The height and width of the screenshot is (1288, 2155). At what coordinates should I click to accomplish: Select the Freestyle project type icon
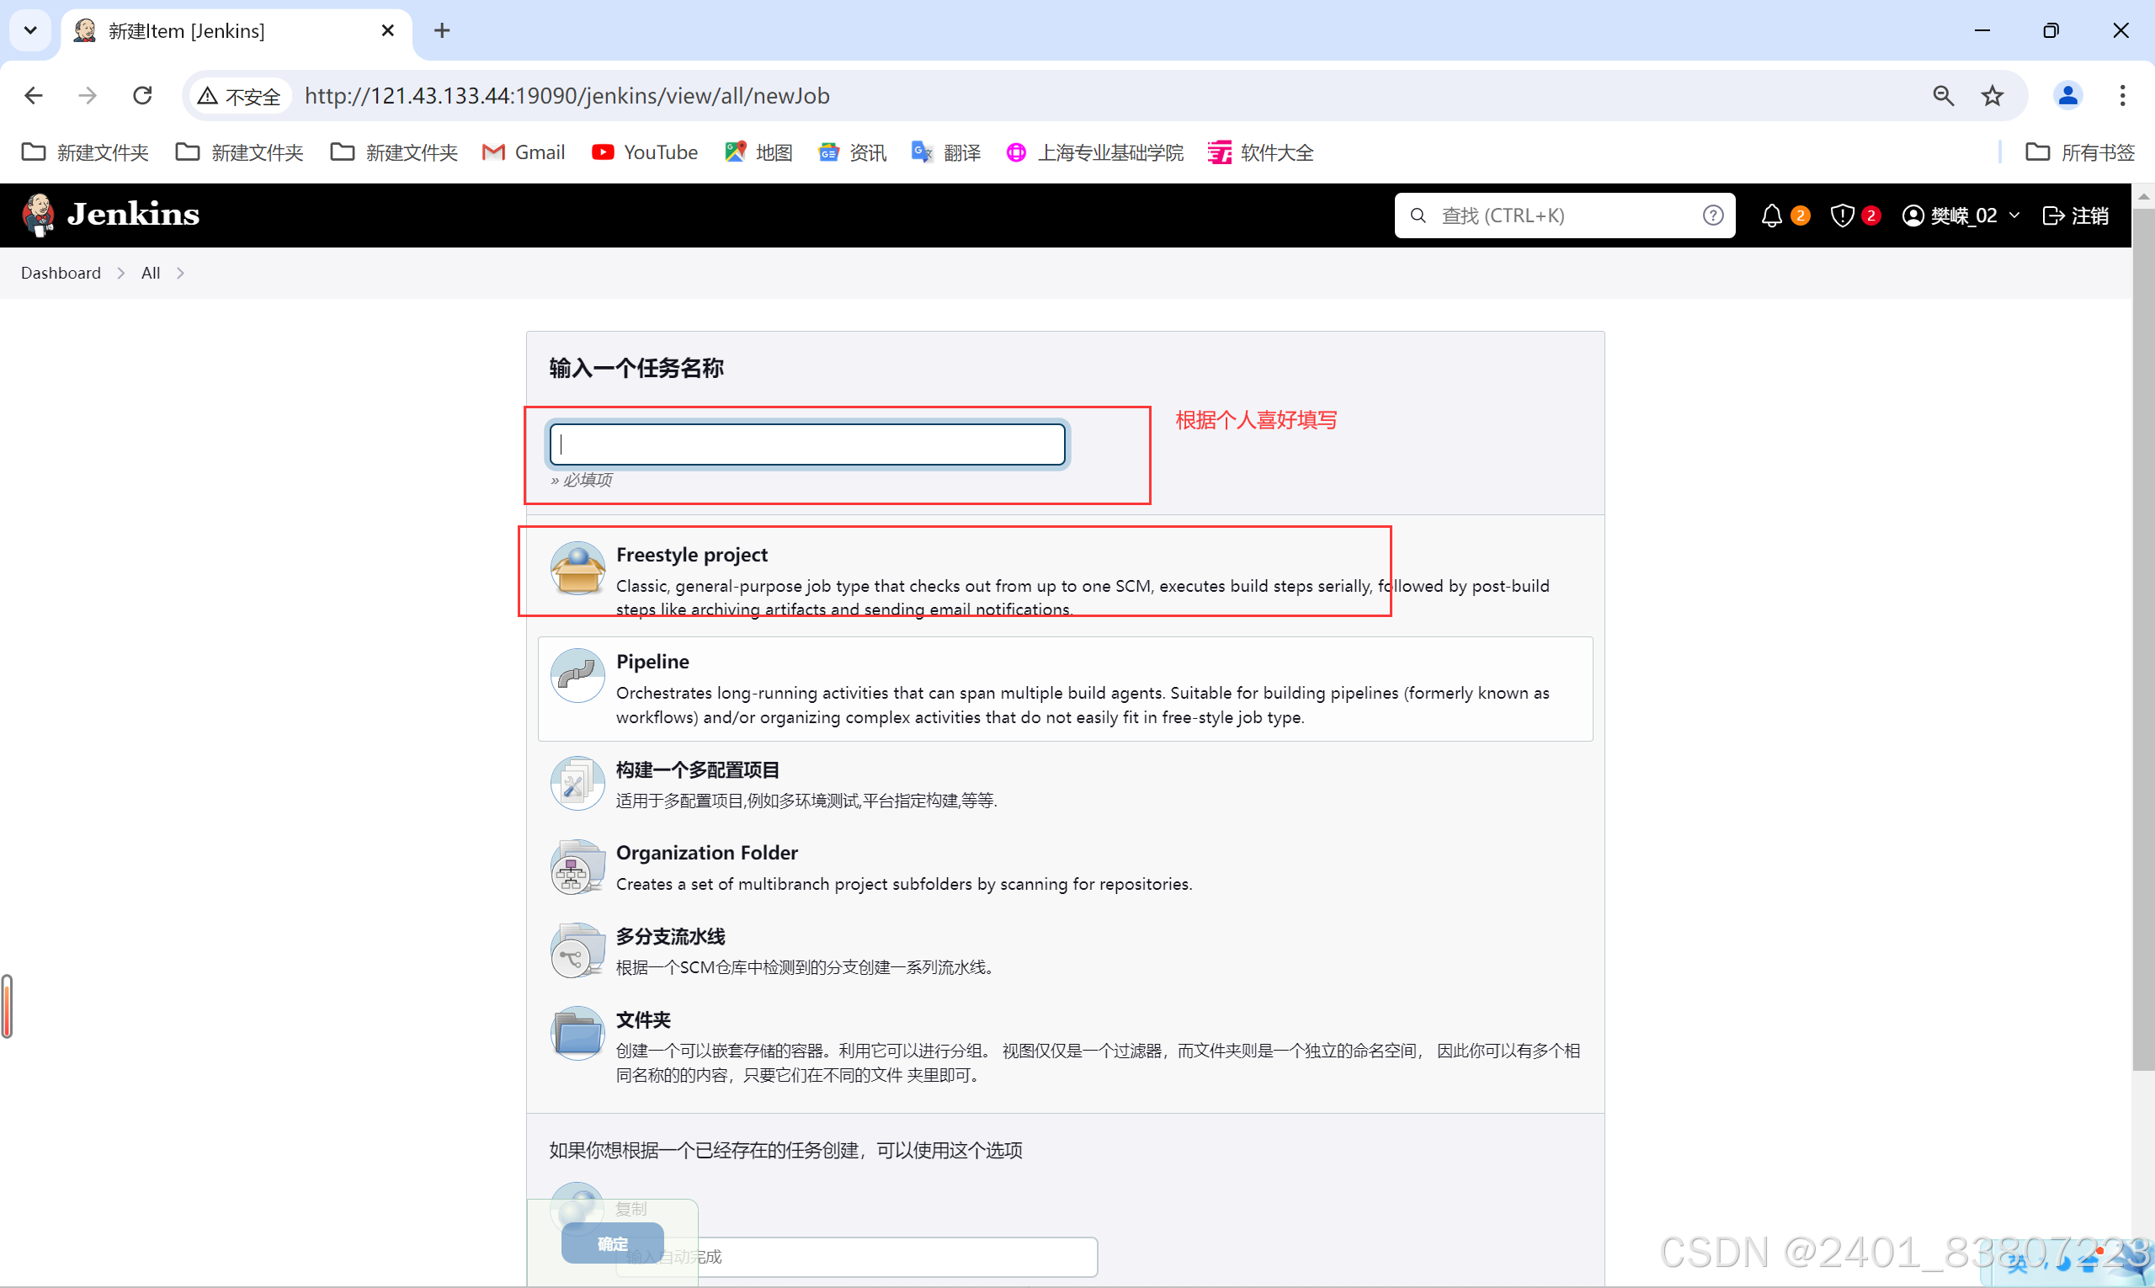577,568
